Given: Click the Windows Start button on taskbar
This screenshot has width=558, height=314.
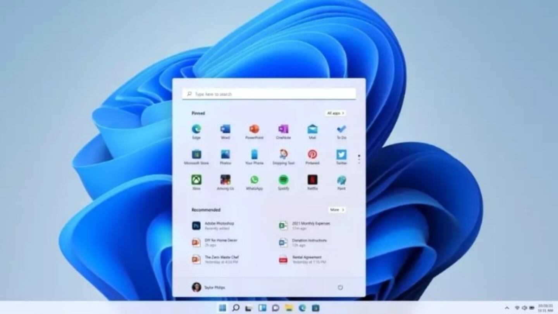Looking at the screenshot, I should point(222,308).
